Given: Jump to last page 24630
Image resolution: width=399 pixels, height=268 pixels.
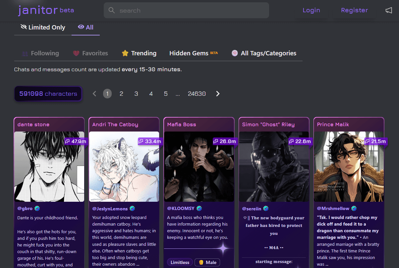Looking at the screenshot, I should [197, 94].
